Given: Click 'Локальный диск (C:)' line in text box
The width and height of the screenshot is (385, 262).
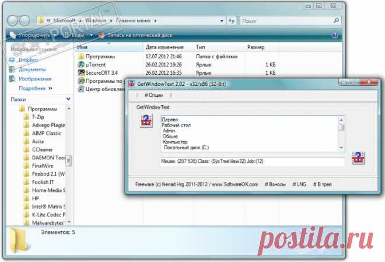Looking at the screenshot, I should point(186,148).
